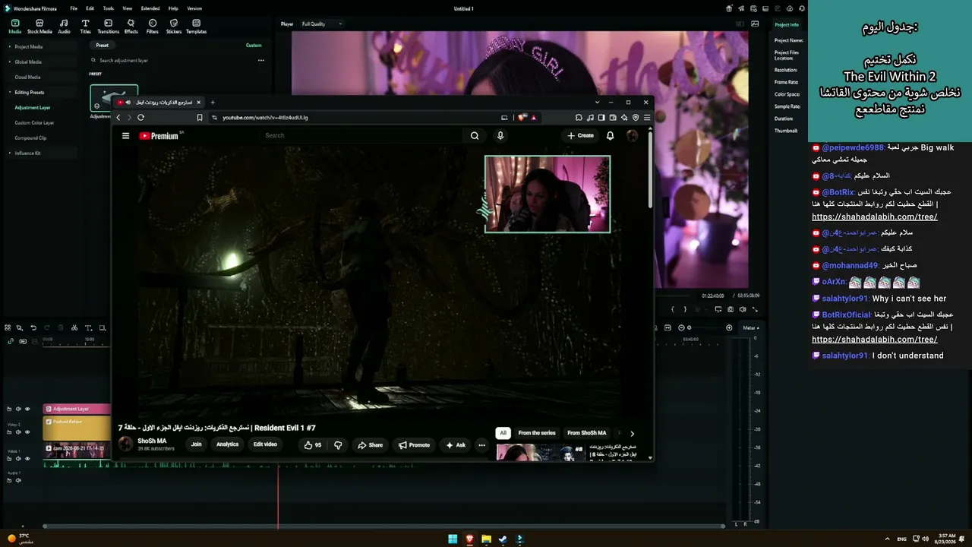Select the timeline crop tool
This screenshot has height=547, width=972.
[x=102, y=328]
